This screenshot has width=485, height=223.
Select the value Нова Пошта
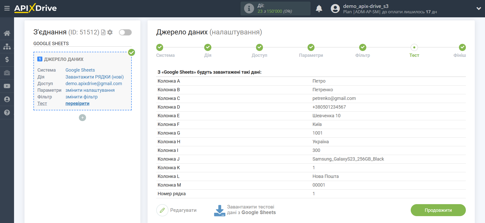(x=325, y=176)
